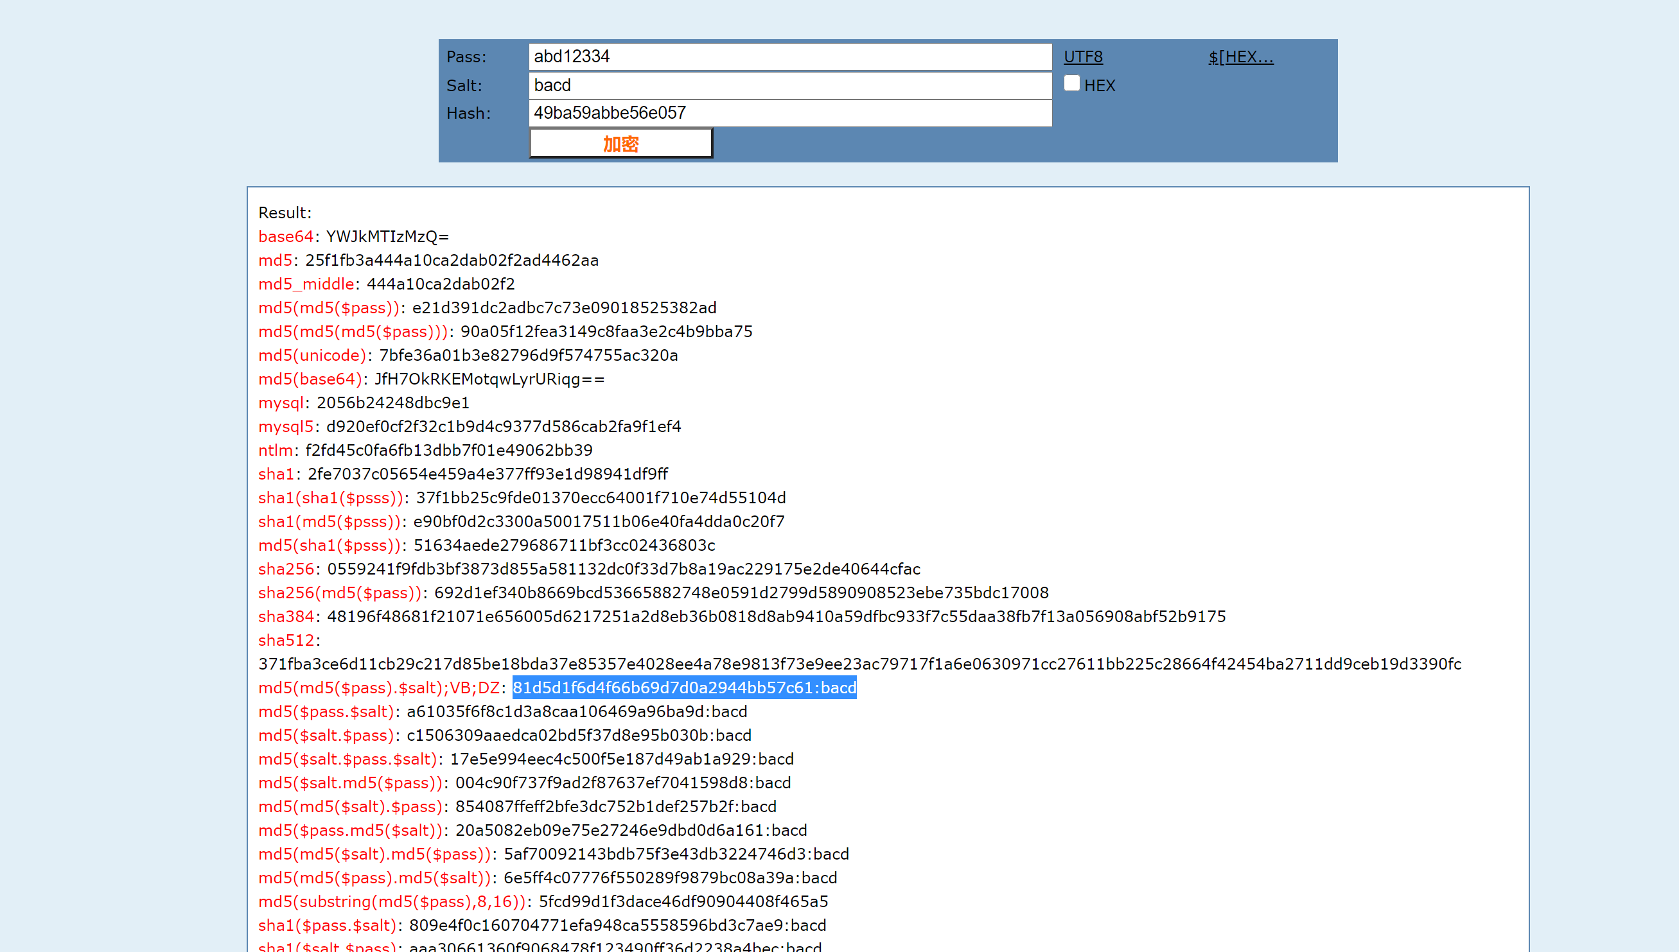
Task: Click the Pass input field
Action: click(x=789, y=57)
